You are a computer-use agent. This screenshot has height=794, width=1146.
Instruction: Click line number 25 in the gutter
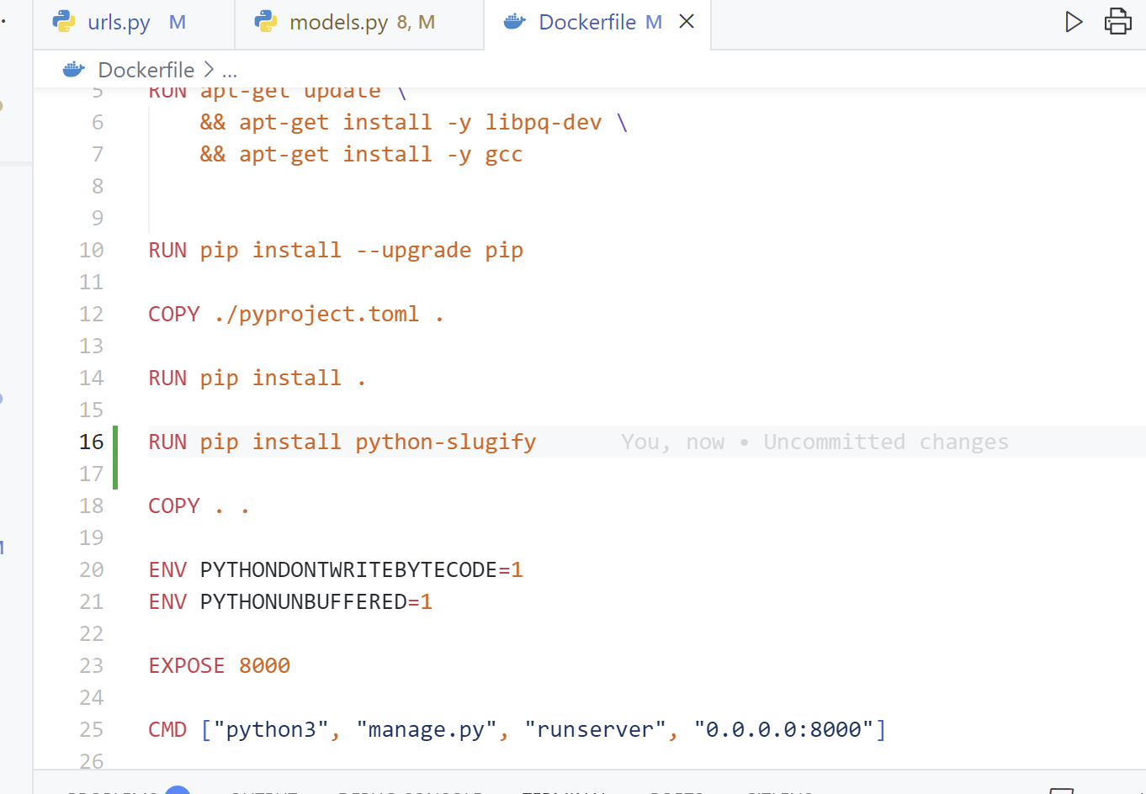pos(92,730)
